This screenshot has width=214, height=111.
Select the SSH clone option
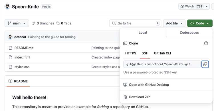(145, 53)
